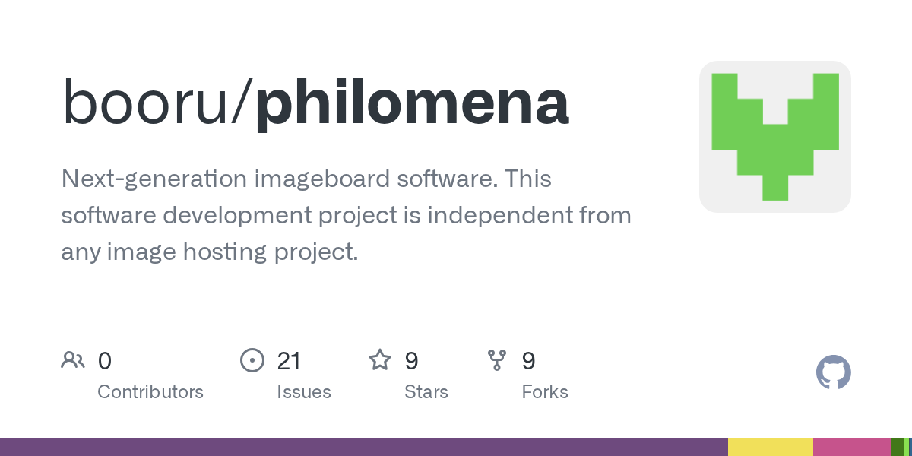Click the Stars star icon
The height and width of the screenshot is (456, 912).
(380, 360)
